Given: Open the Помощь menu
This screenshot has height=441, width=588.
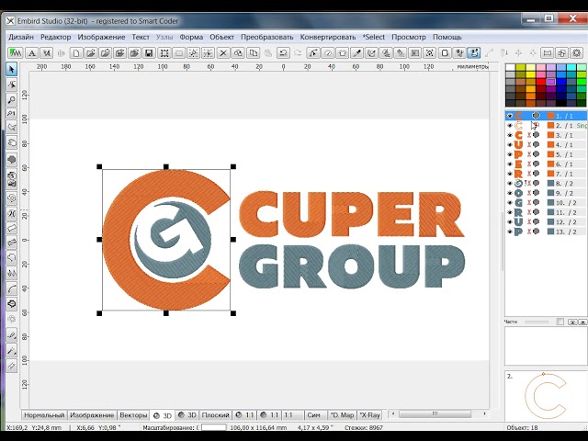Looking at the screenshot, I should [447, 37].
